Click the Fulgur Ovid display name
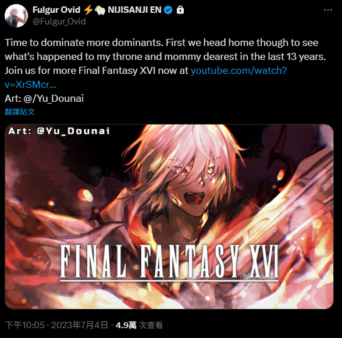Viewport: 342px width, 338px height. pyautogui.click(x=56, y=10)
